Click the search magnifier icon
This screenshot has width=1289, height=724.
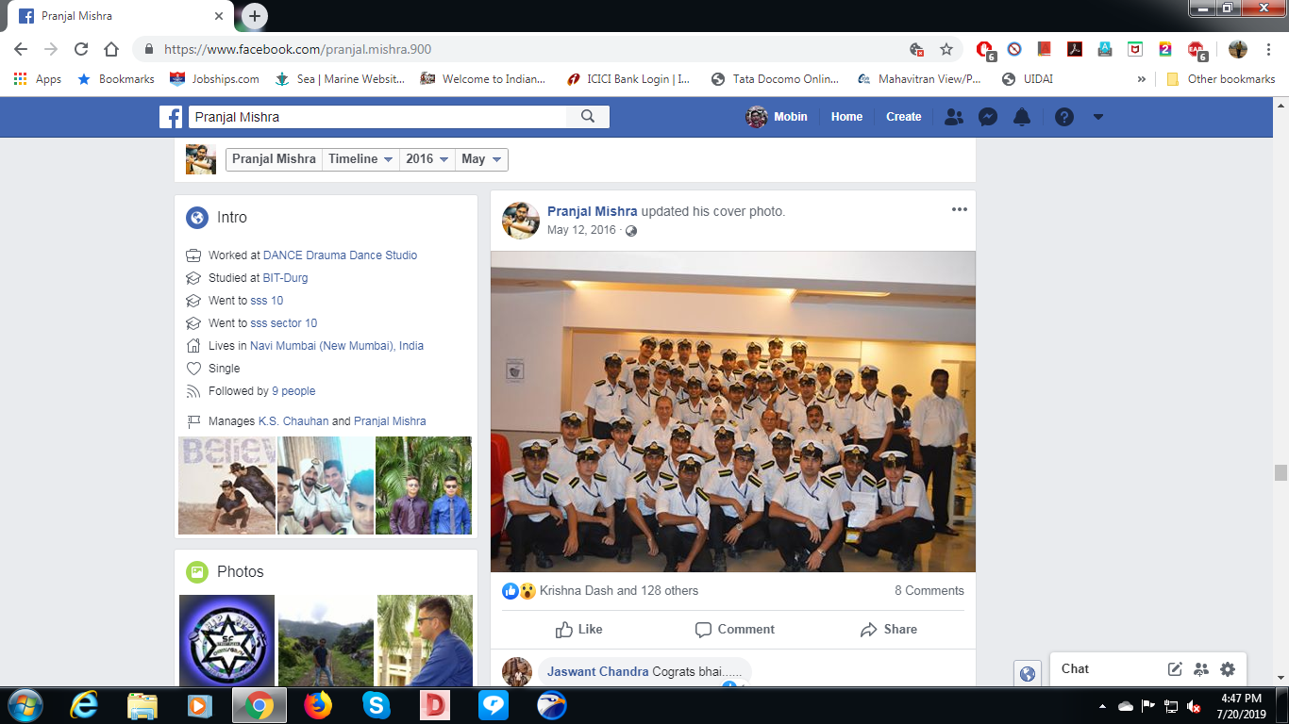pos(588,117)
